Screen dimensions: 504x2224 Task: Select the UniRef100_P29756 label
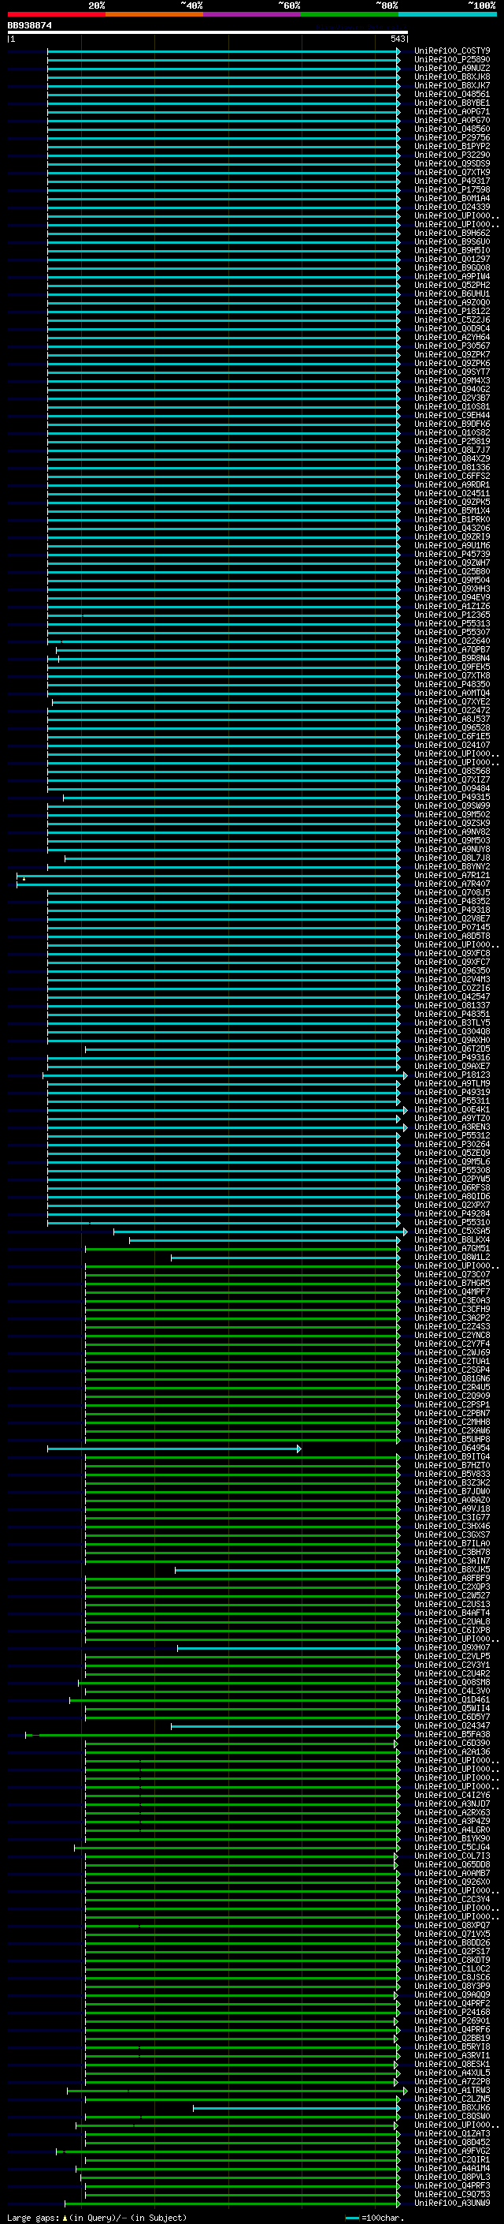tap(451, 137)
